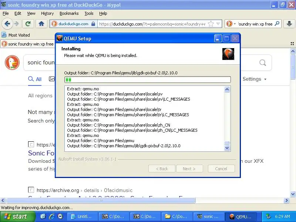The height and width of the screenshot is (222, 296).
Task: Click the Sonic Fo... result title link
Action: (x=41, y=153)
